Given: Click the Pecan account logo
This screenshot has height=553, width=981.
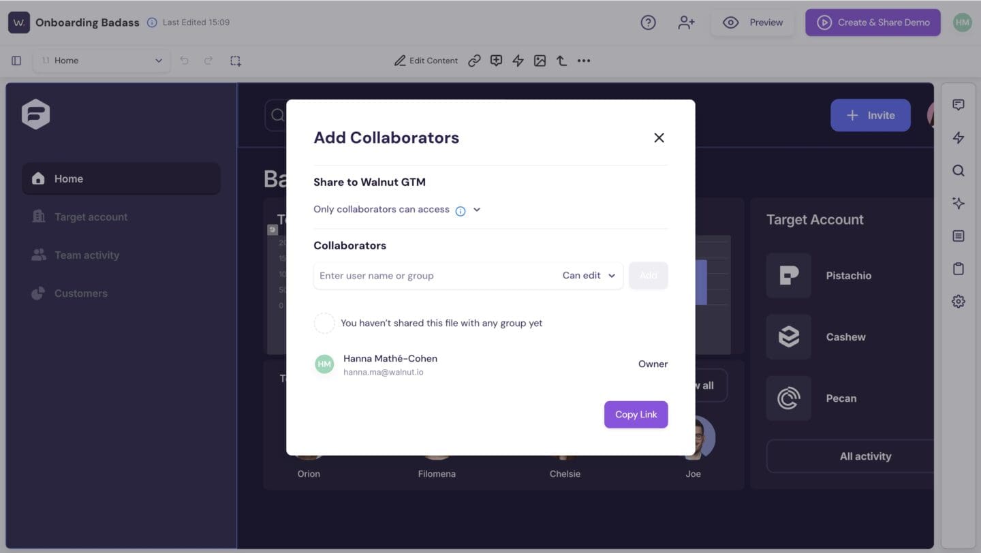Looking at the screenshot, I should [788, 398].
